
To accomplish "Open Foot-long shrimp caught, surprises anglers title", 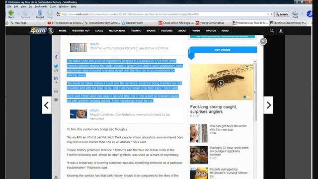I will click(213, 109).
